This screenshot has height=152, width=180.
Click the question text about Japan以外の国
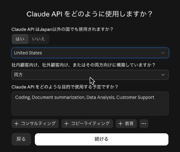(x=62, y=29)
